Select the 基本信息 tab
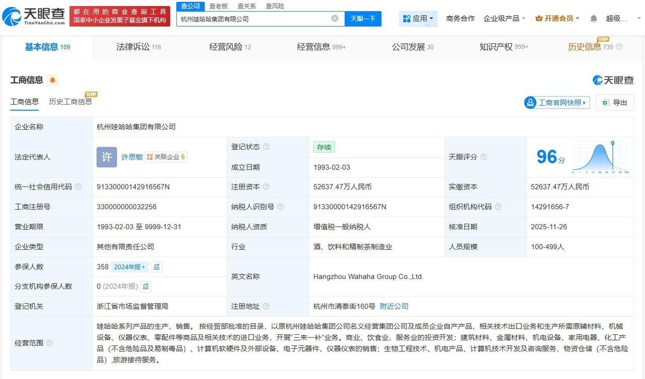The height and width of the screenshot is (379, 645). [x=47, y=47]
